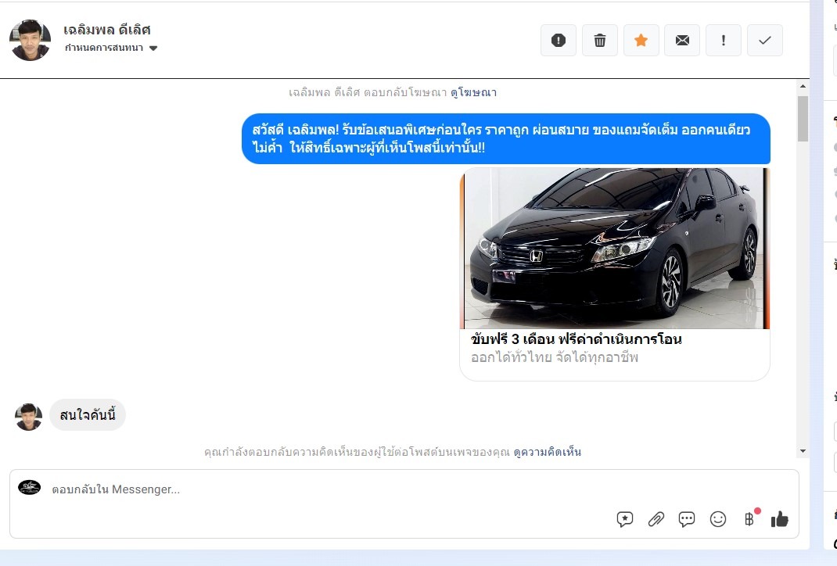Click the name เฉลิมพล ดีเลิศ in header
837x566 pixels.
coord(106,30)
